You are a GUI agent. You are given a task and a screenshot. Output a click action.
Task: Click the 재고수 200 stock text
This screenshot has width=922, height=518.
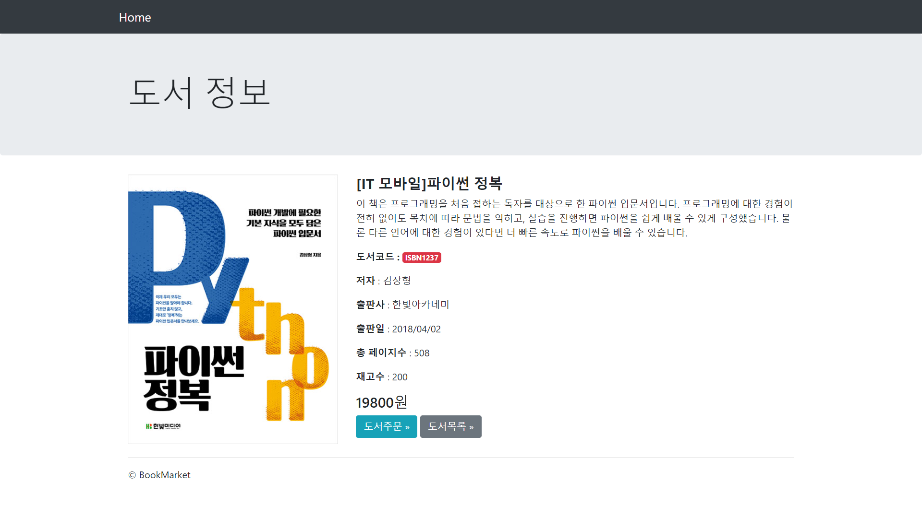point(382,377)
